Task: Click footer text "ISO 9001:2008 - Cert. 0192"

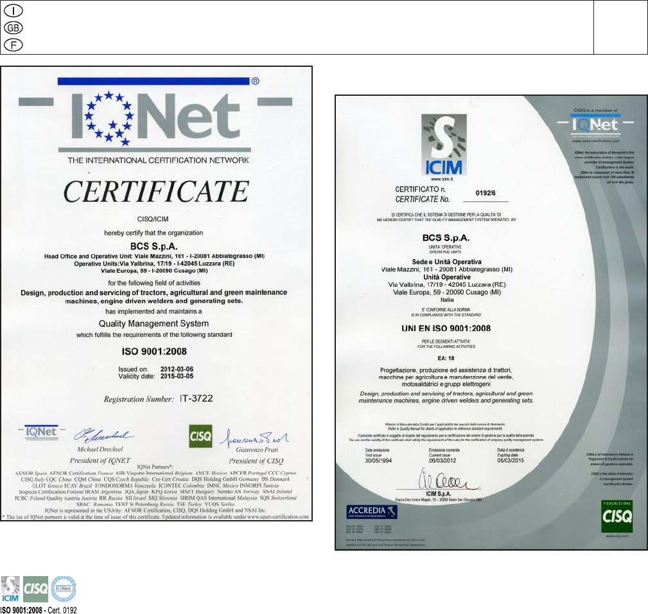Action: click(39, 610)
